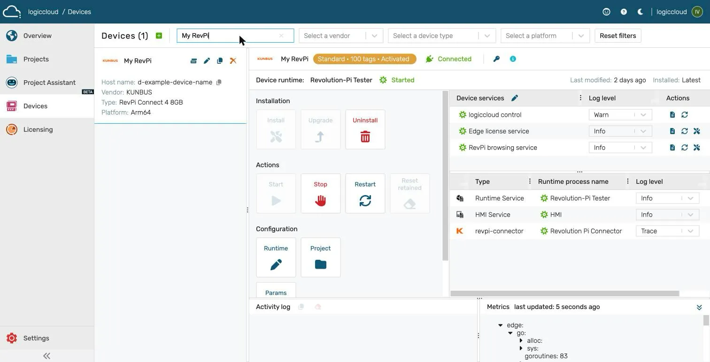Collapse the left sidebar with double chevron

click(46, 356)
